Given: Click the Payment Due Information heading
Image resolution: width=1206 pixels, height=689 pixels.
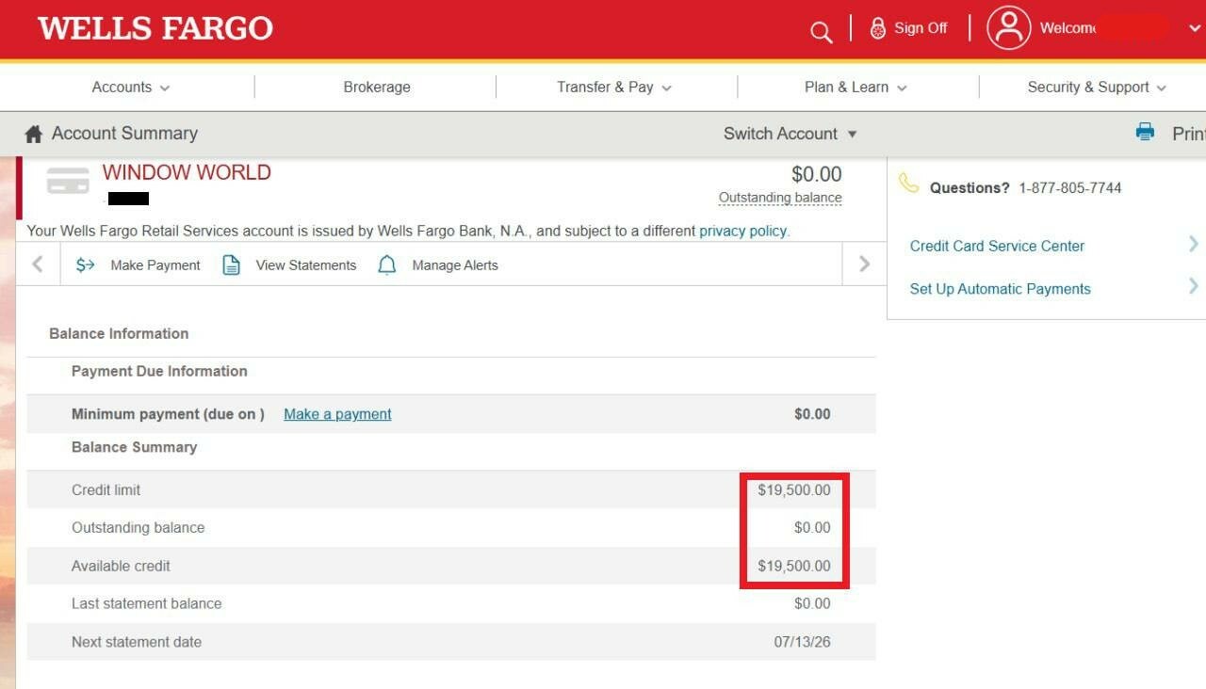Looking at the screenshot, I should pyautogui.click(x=159, y=371).
